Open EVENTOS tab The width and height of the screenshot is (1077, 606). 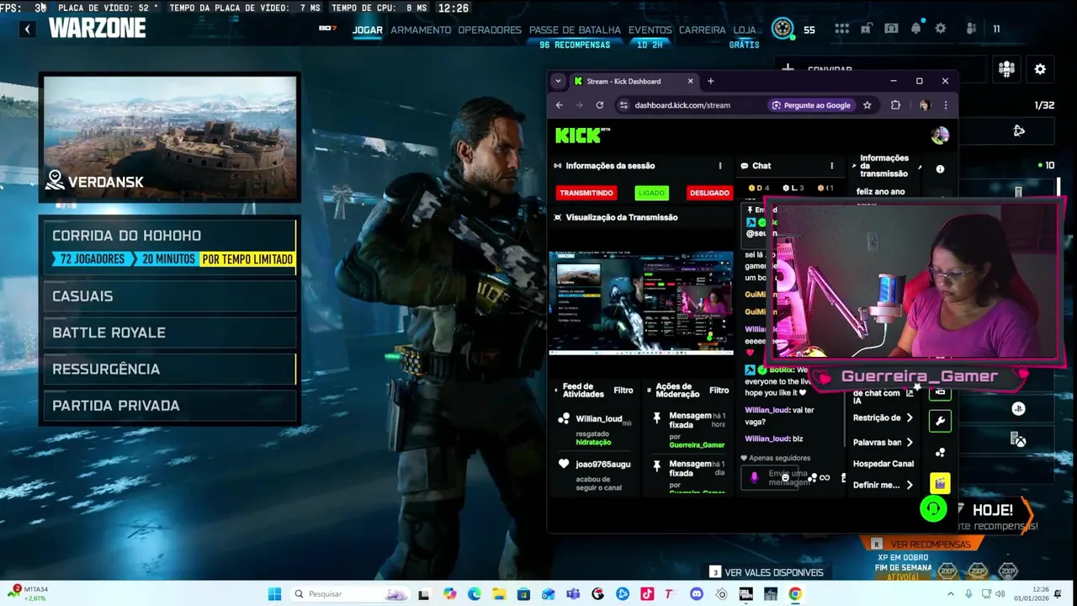[650, 29]
